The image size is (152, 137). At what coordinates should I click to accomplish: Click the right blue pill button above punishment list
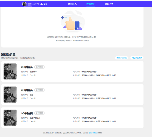point(137,58)
